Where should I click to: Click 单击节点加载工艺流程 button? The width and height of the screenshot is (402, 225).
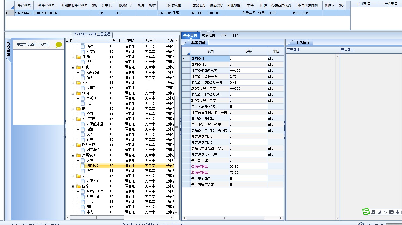click(33, 44)
